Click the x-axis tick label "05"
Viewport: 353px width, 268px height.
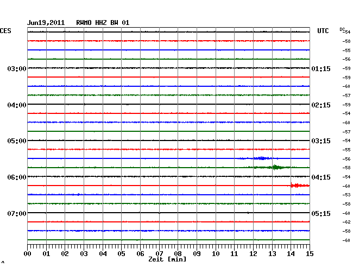121,253
